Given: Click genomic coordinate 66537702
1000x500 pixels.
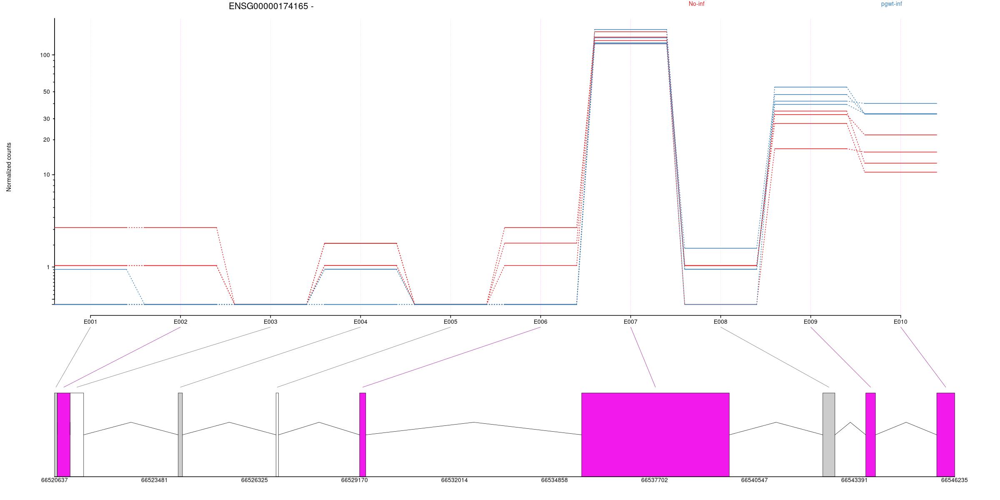Looking at the screenshot, I should (x=654, y=480).
